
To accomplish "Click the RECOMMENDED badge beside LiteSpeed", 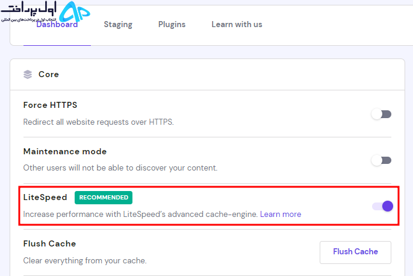I will pyautogui.click(x=104, y=198).
